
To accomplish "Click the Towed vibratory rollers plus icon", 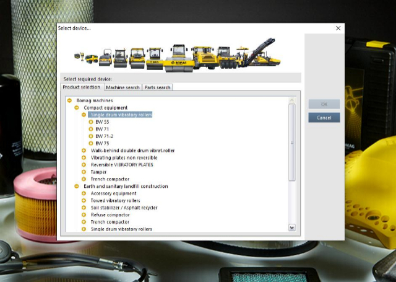I will [84, 201].
